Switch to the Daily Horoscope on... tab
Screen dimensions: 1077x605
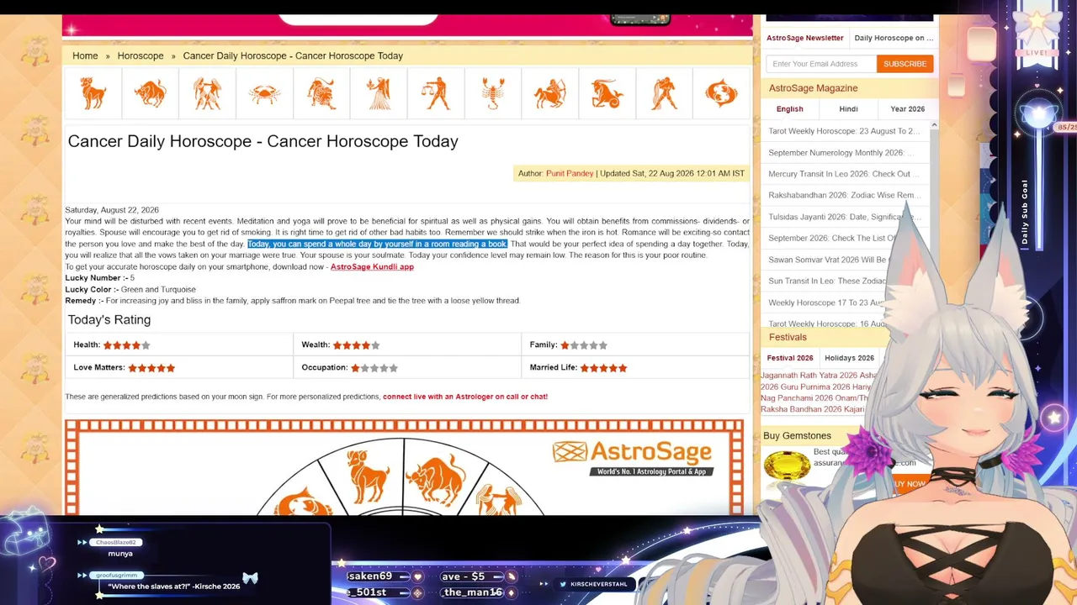pos(894,38)
